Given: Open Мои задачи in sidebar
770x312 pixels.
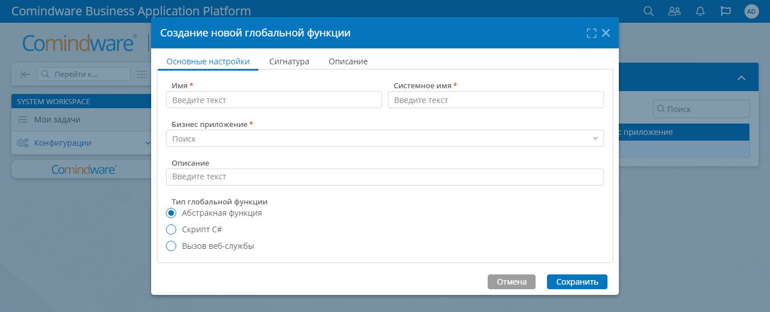Looking at the screenshot, I should click(x=57, y=120).
